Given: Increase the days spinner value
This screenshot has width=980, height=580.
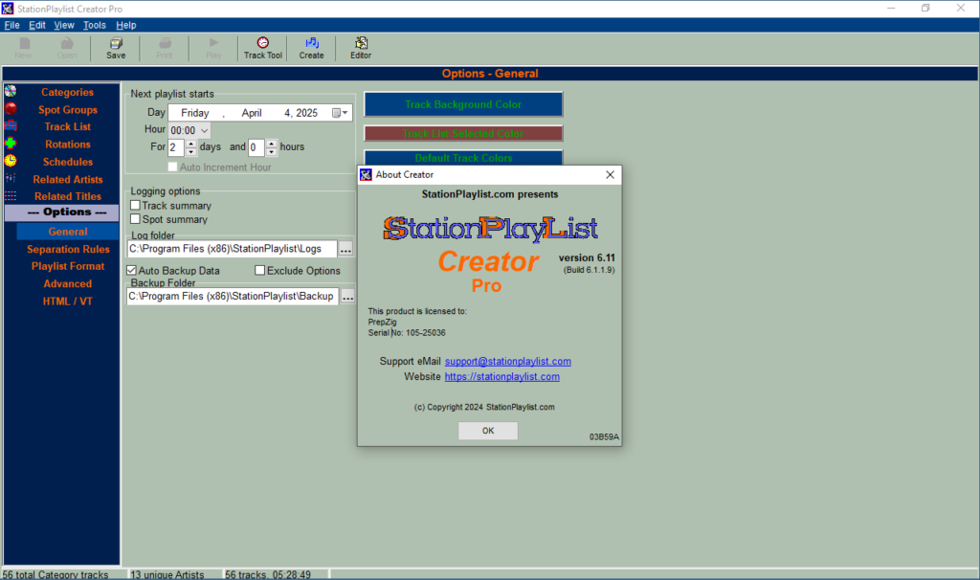Looking at the screenshot, I should coord(191,144).
